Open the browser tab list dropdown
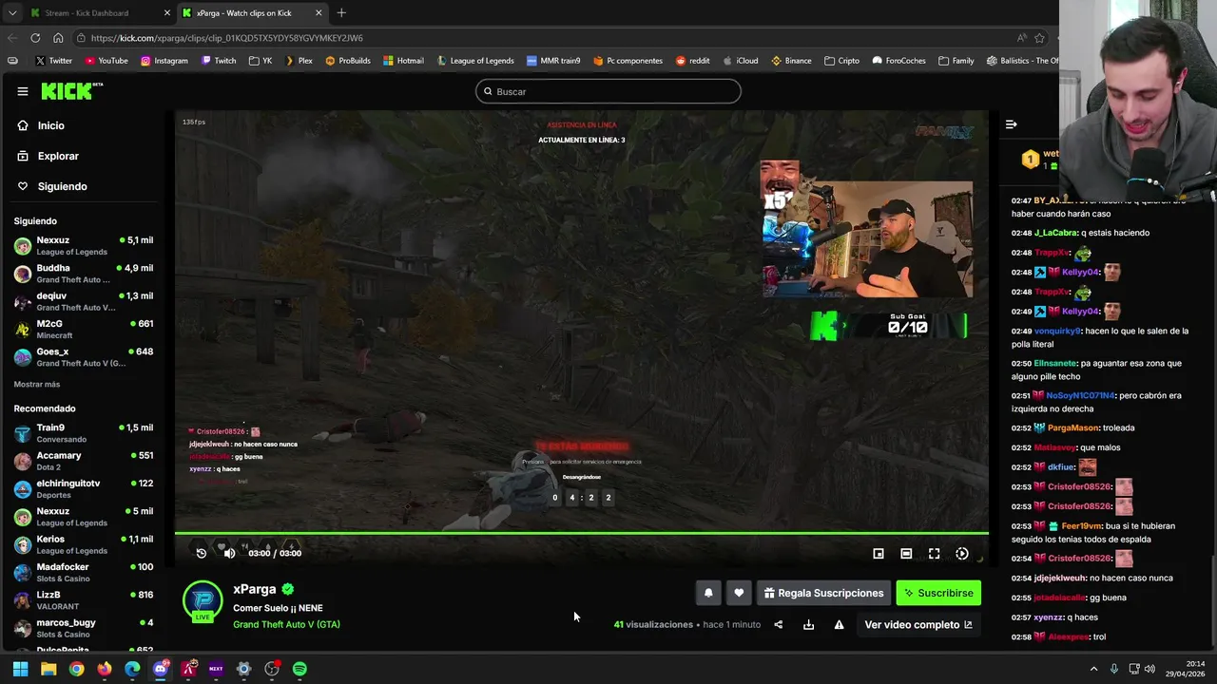 pos(12,13)
